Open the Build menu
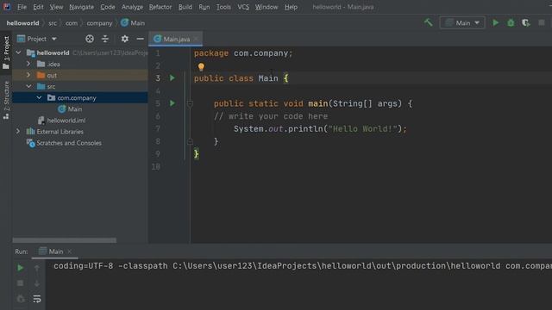552x310 pixels. [x=185, y=7]
